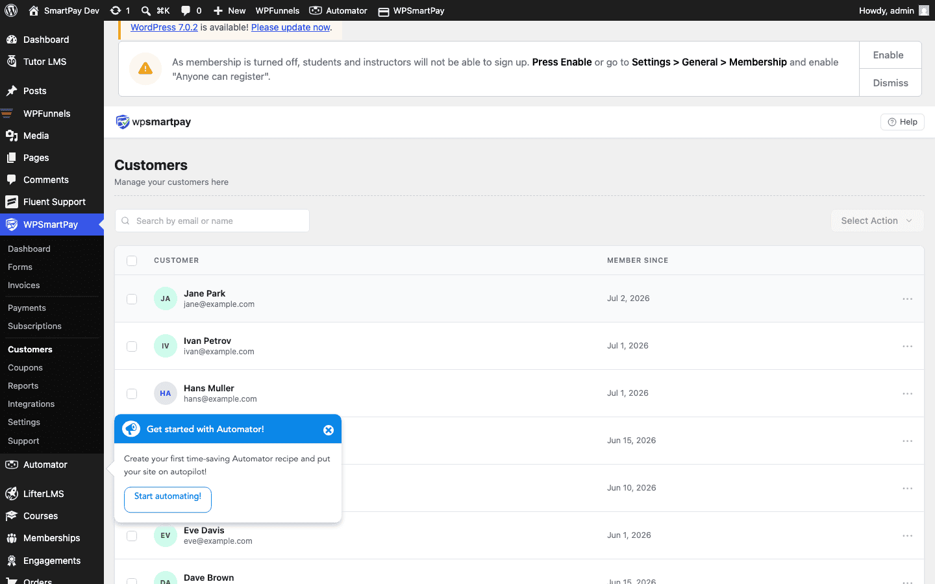This screenshot has height=584, width=935.
Task: Dismiss the membership notice
Action: click(x=890, y=83)
